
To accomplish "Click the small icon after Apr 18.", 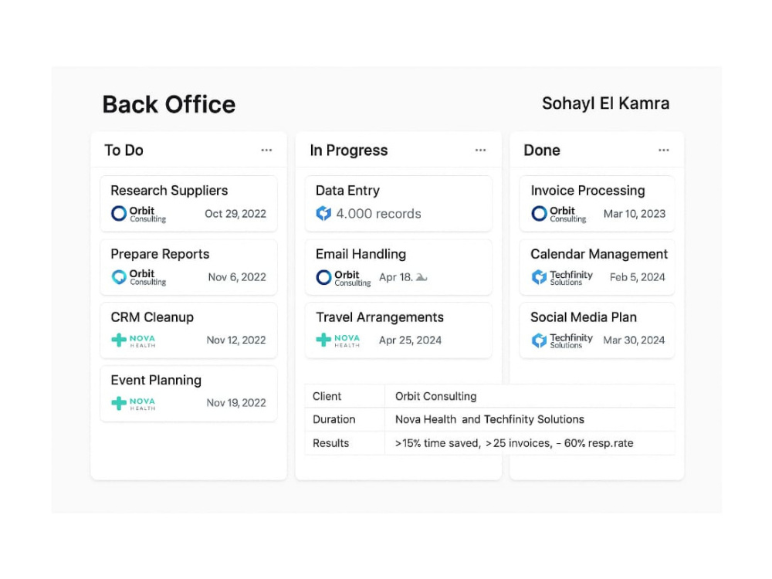I will (422, 278).
